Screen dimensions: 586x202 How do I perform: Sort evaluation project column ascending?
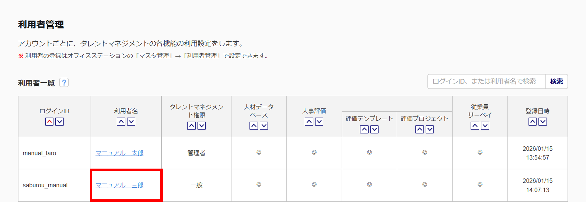pos(420,129)
